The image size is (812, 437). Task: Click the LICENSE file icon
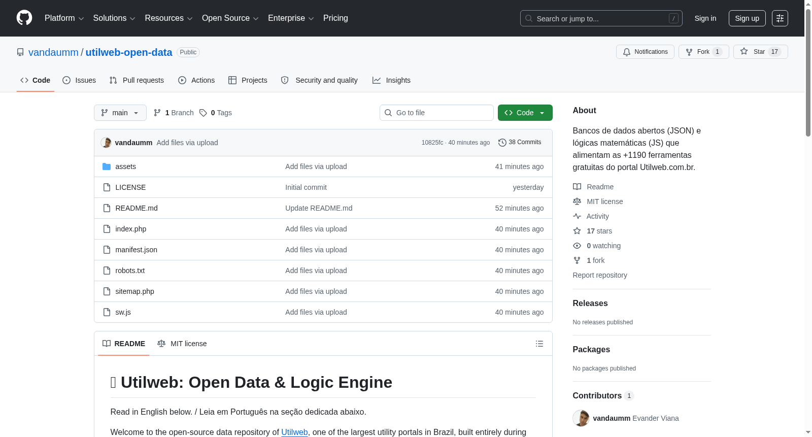tap(107, 187)
